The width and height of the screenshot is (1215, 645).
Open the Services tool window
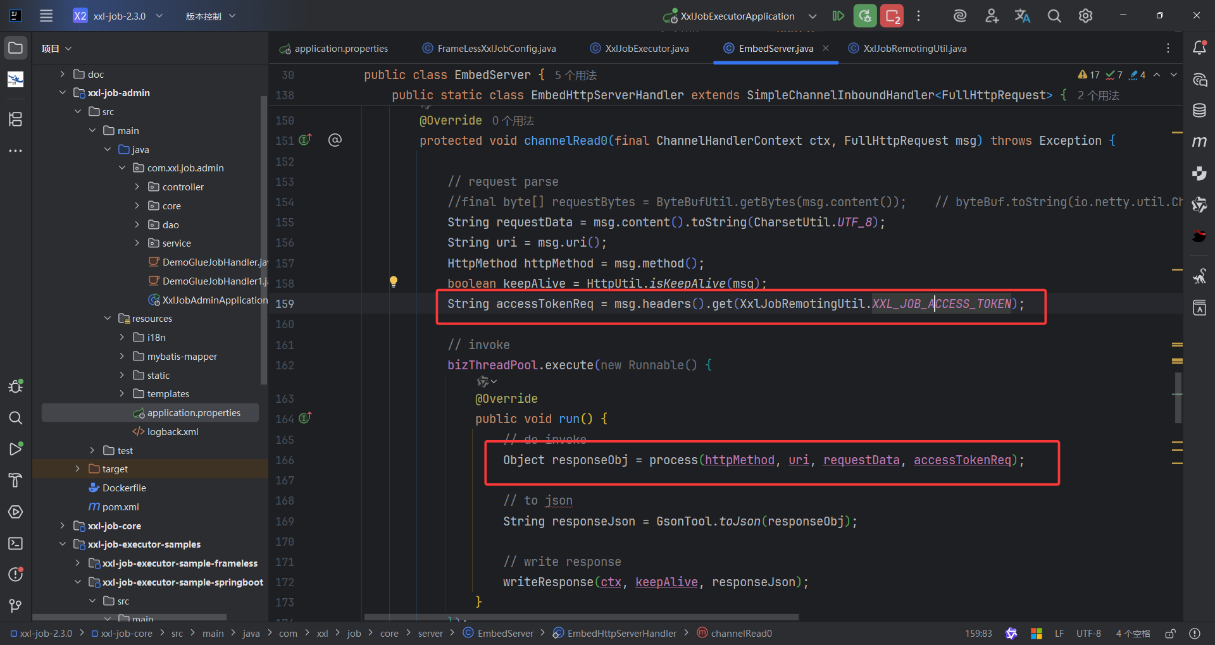coord(16,512)
